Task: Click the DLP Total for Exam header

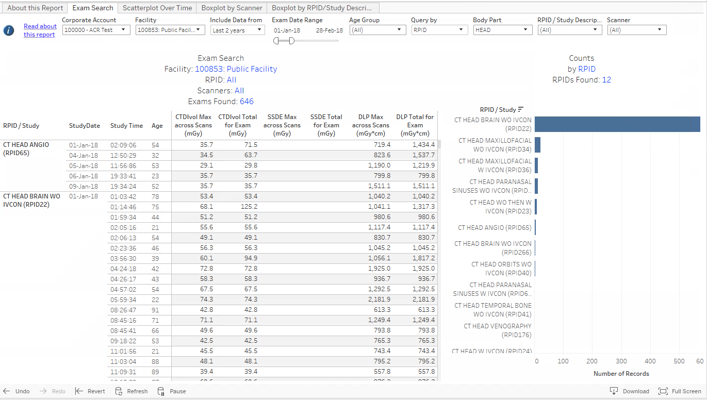Action: click(415, 125)
